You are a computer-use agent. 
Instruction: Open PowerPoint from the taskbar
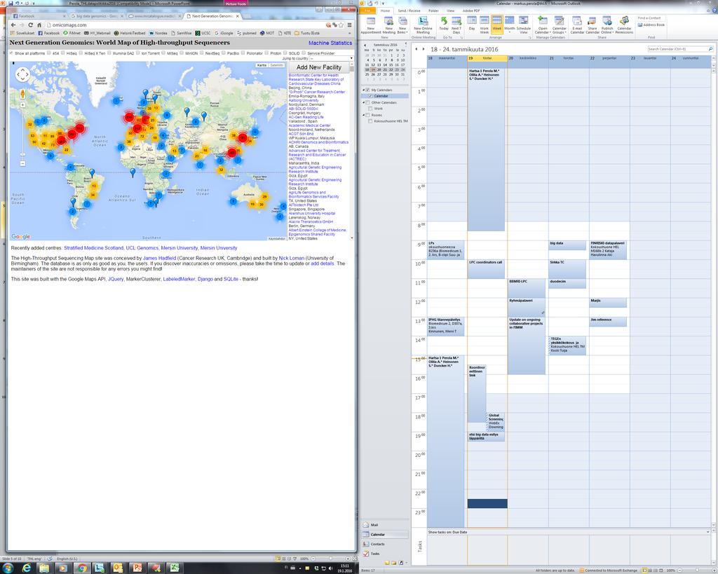(x=137, y=568)
